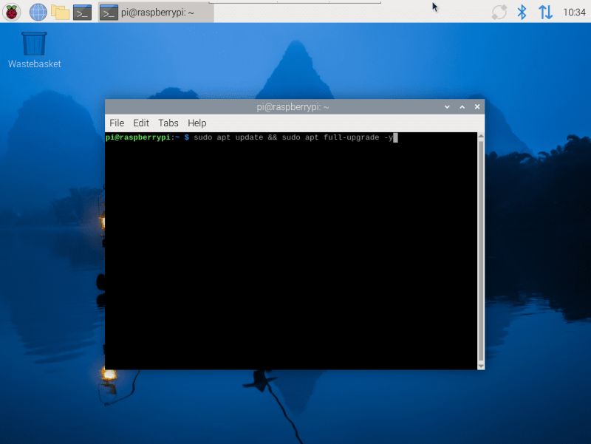Open the Raspberry Pi applications menu
This screenshot has height=444, width=591.
pyautogui.click(x=10, y=11)
